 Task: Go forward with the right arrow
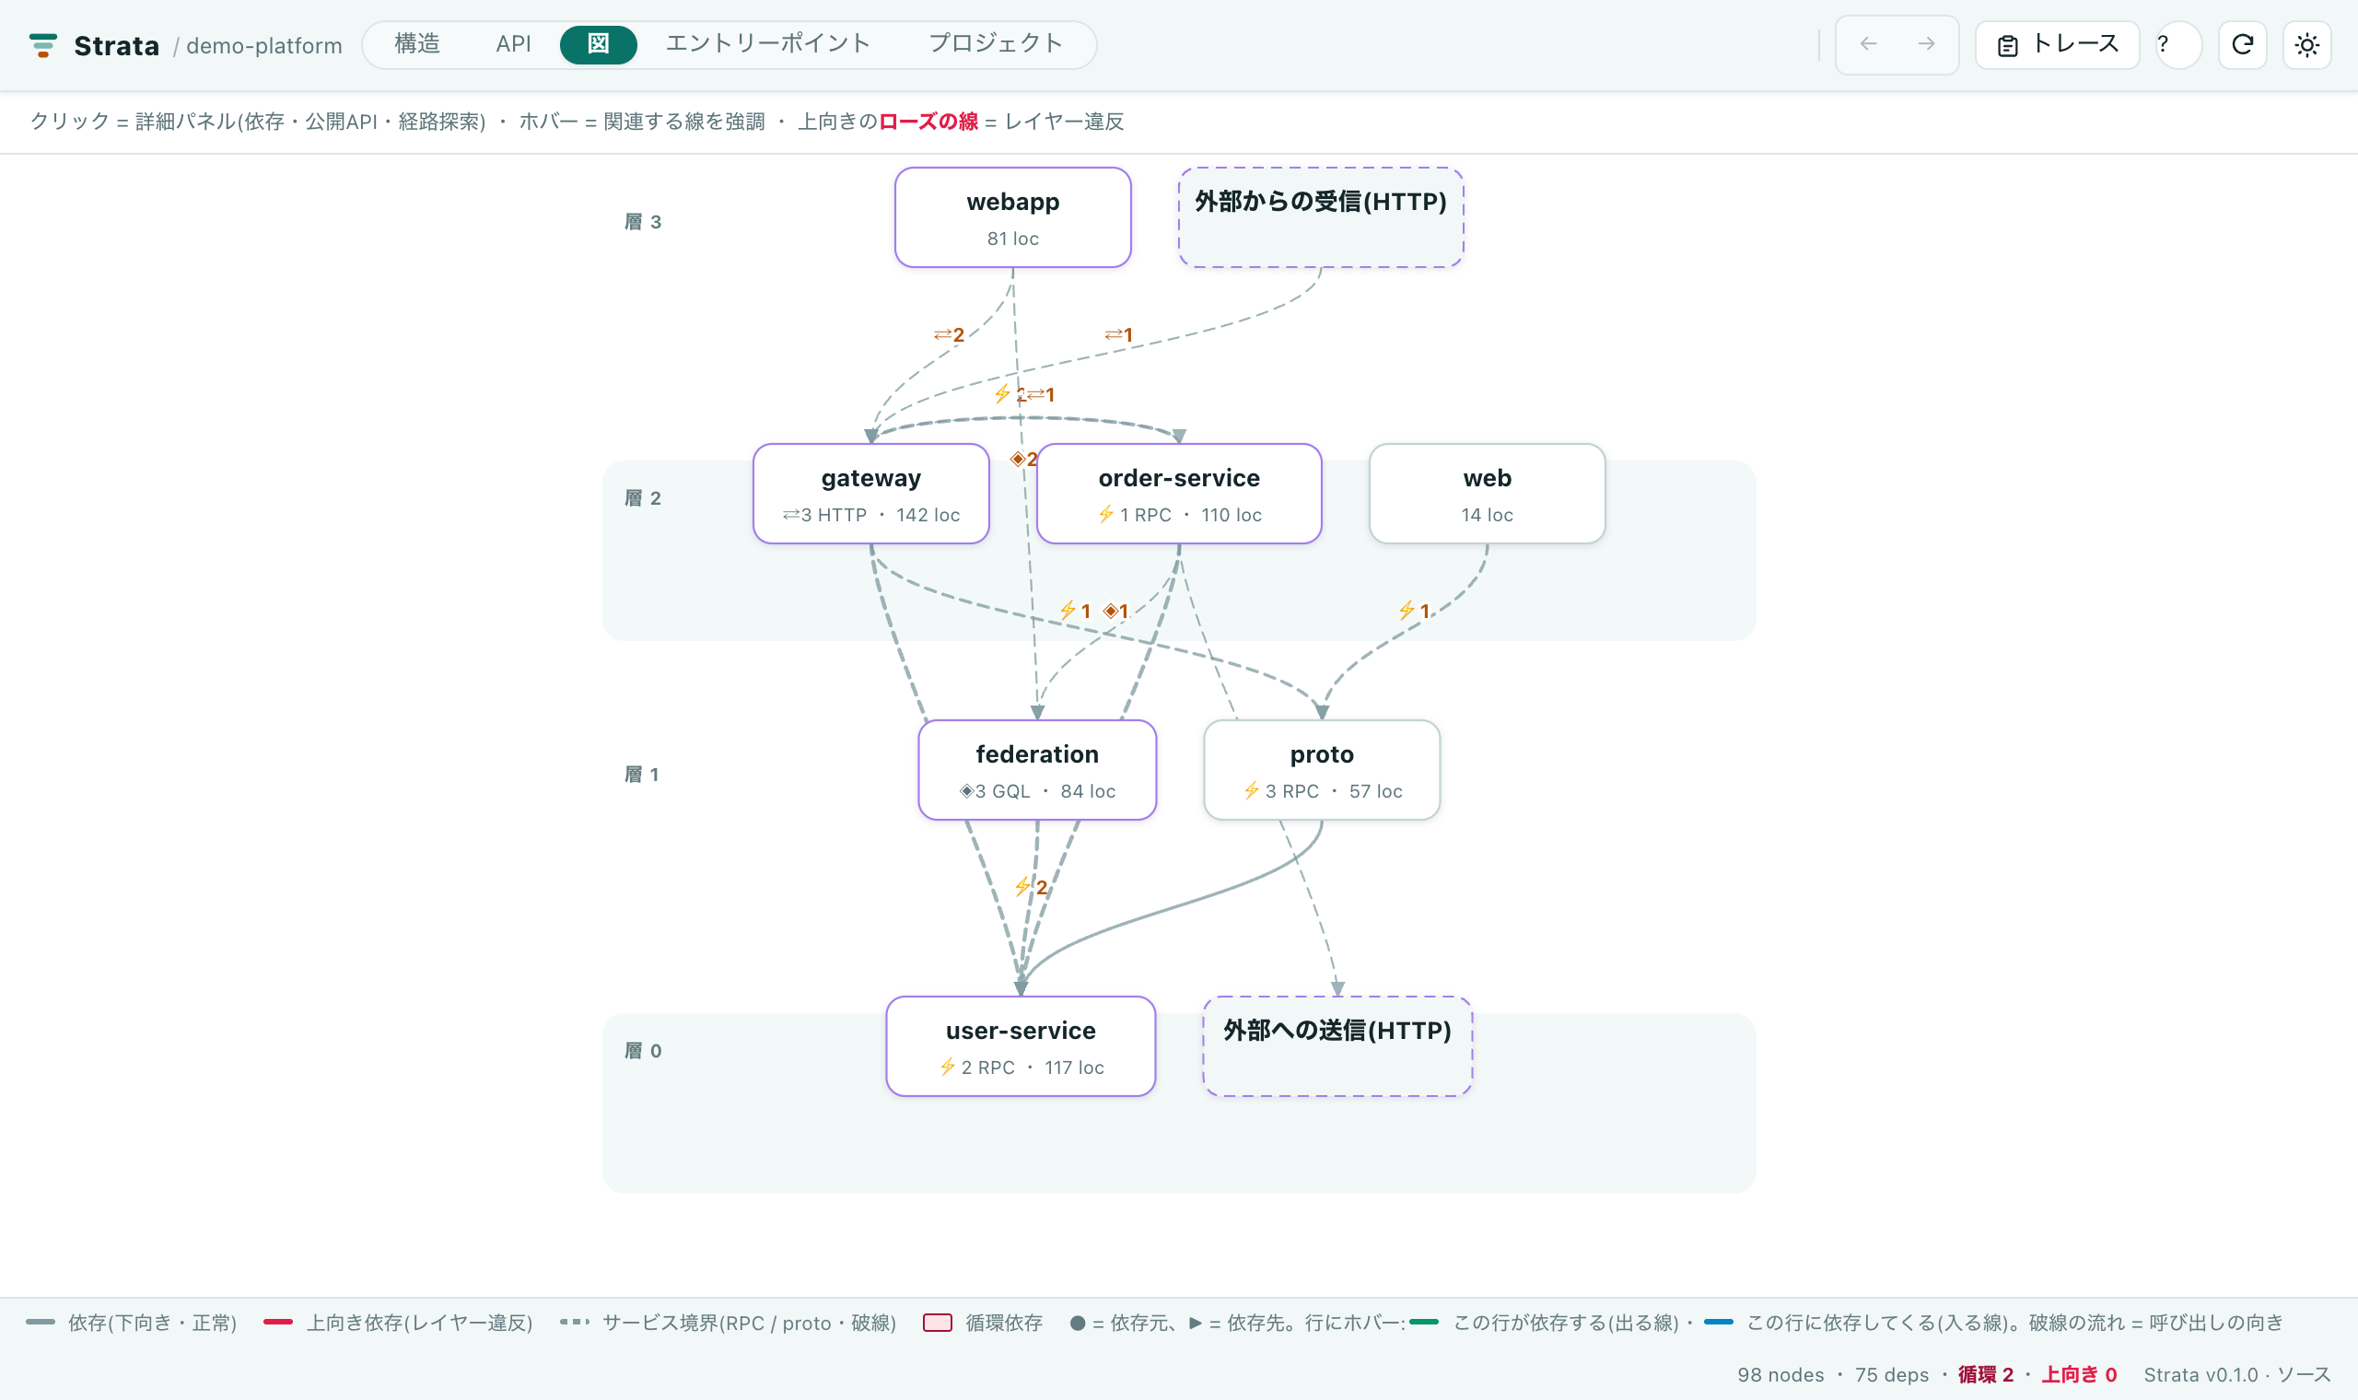click(x=1926, y=44)
